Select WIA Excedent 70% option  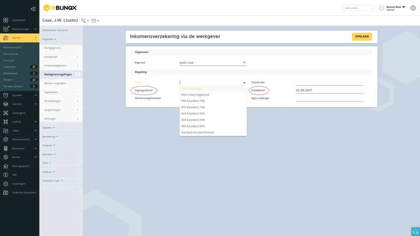tap(213, 101)
